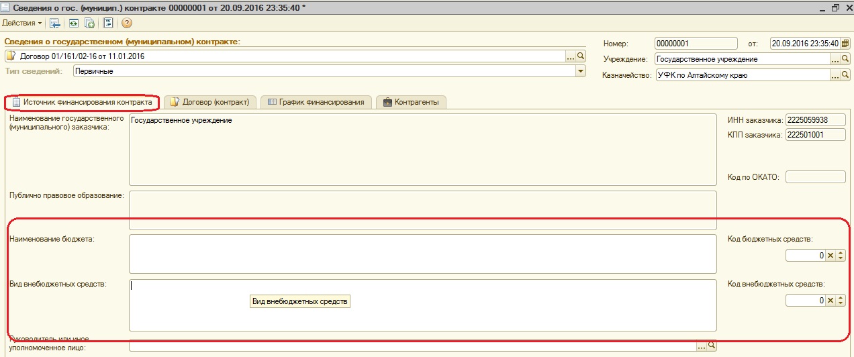Click the refresh icon in toolbar
This screenshot has width=854, height=357.
(75, 23)
